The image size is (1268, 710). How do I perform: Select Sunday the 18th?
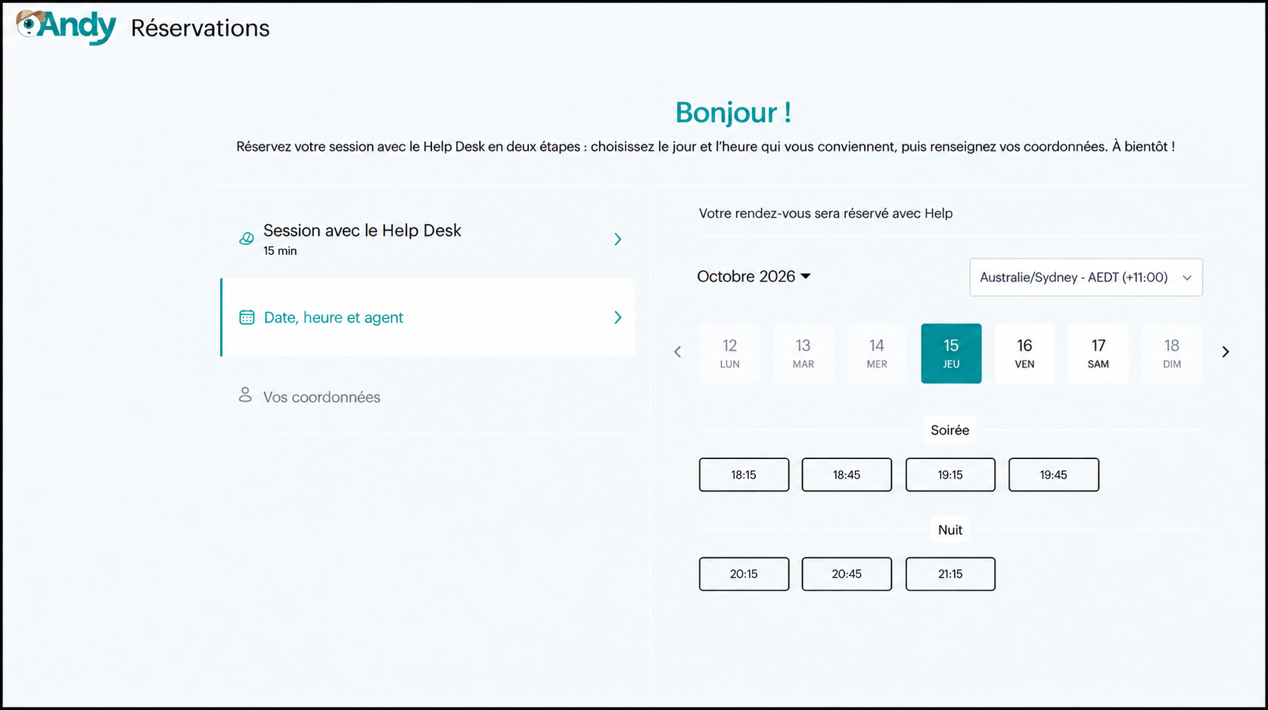pyautogui.click(x=1172, y=353)
